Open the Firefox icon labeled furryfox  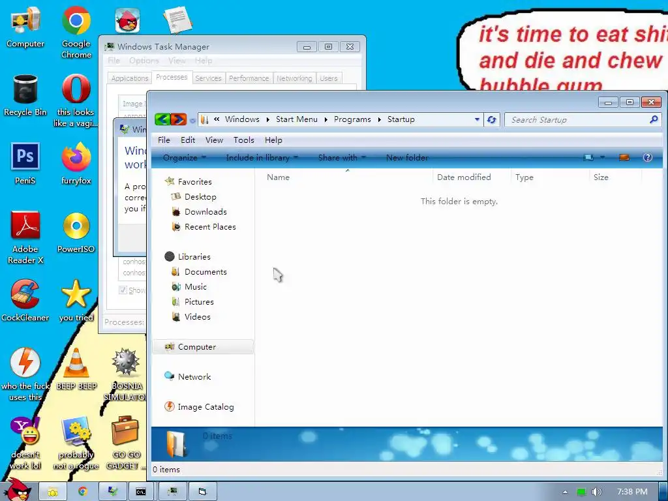point(76,164)
